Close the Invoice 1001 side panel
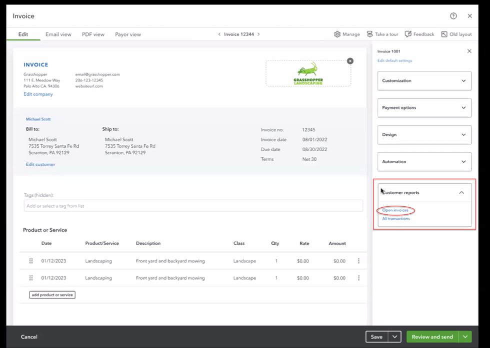Viewport: 490px width, 348px height. (x=469, y=51)
